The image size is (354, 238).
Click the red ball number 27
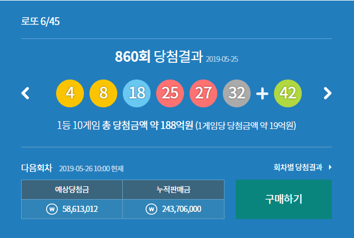click(203, 93)
